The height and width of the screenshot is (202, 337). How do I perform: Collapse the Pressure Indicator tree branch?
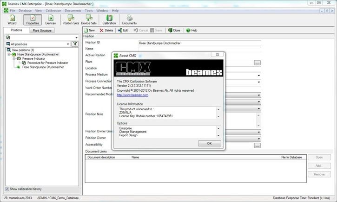point(14,58)
